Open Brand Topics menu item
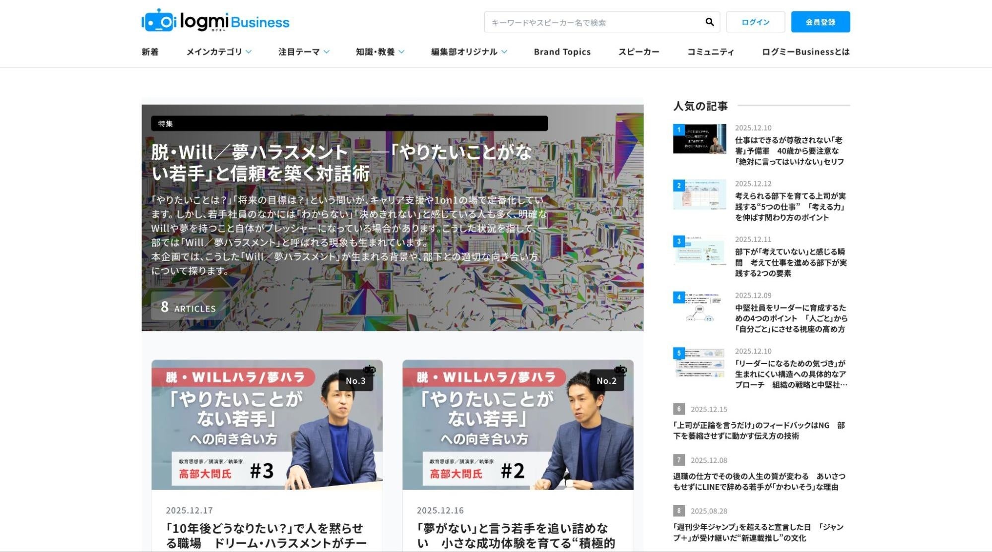Screen dimensions: 992x552 point(562,52)
